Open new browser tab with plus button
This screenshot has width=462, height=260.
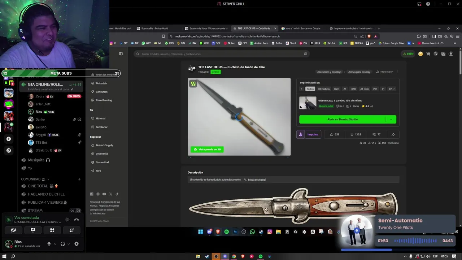coord(379,29)
